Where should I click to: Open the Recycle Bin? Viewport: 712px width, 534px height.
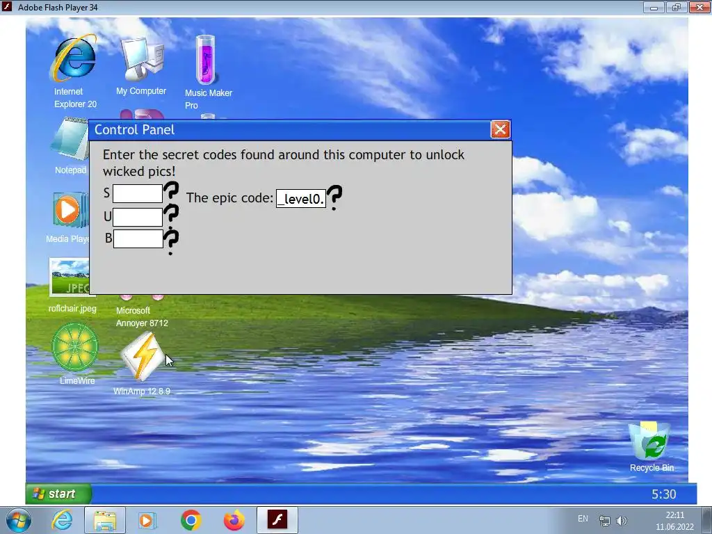[x=649, y=440]
